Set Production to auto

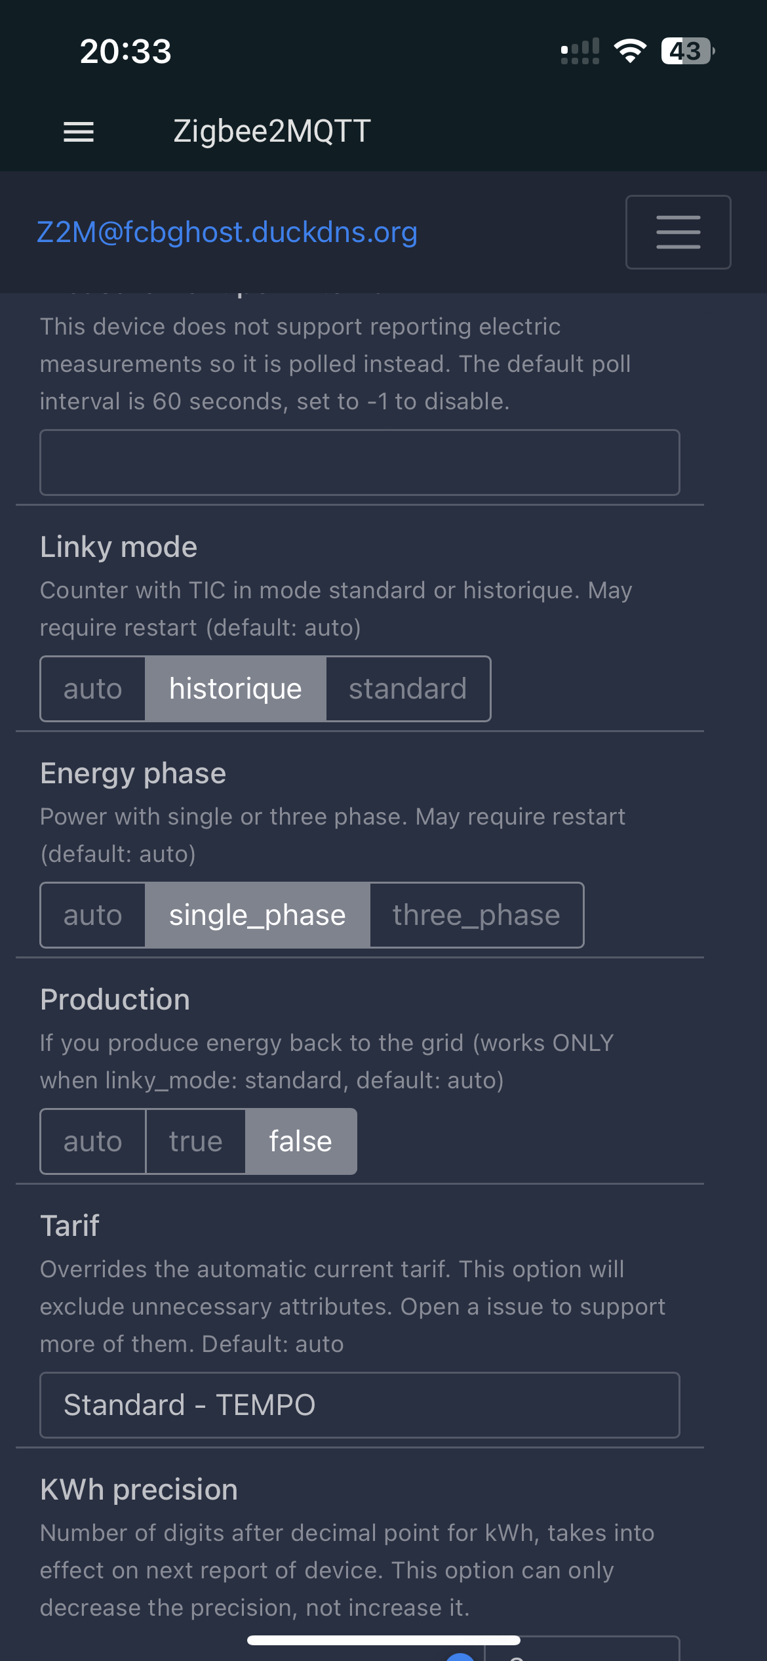coord(92,1141)
